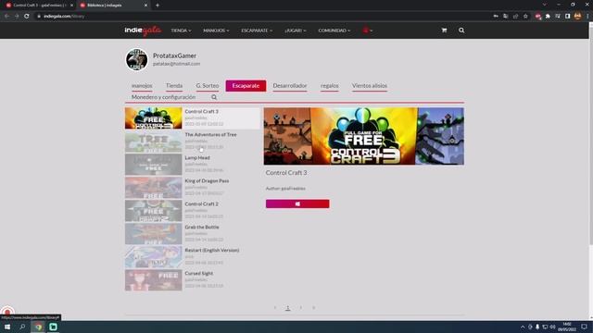Select The Adventures of Tree entry
The height and width of the screenshot is (333, 593).
click(193, 142)
